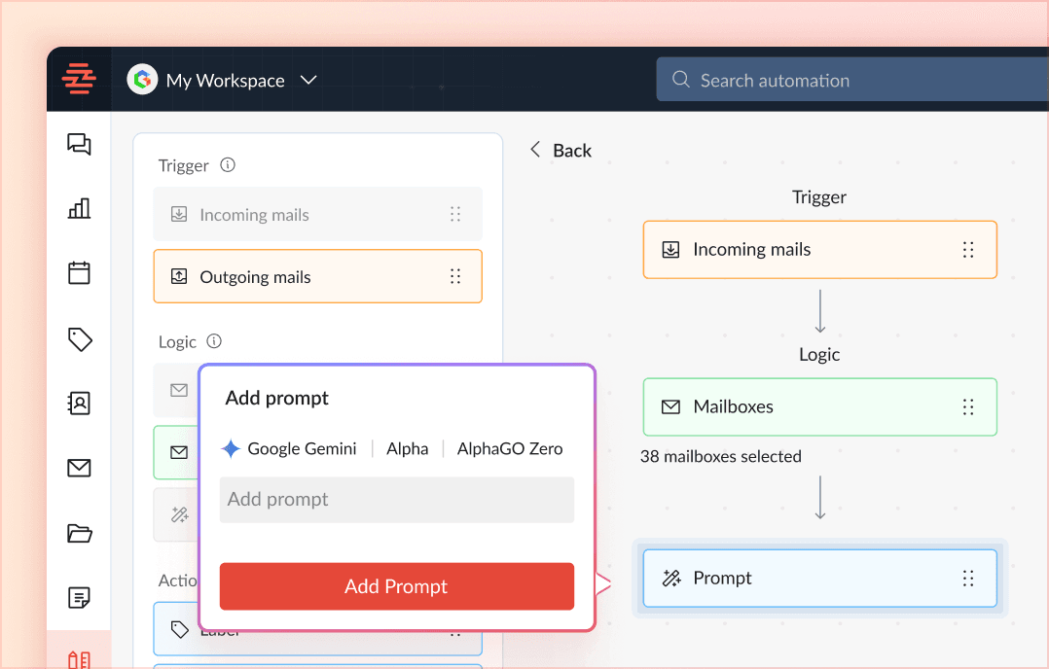
Task: Click the 'Add prompt' popup heading
Action: point(277,399)
